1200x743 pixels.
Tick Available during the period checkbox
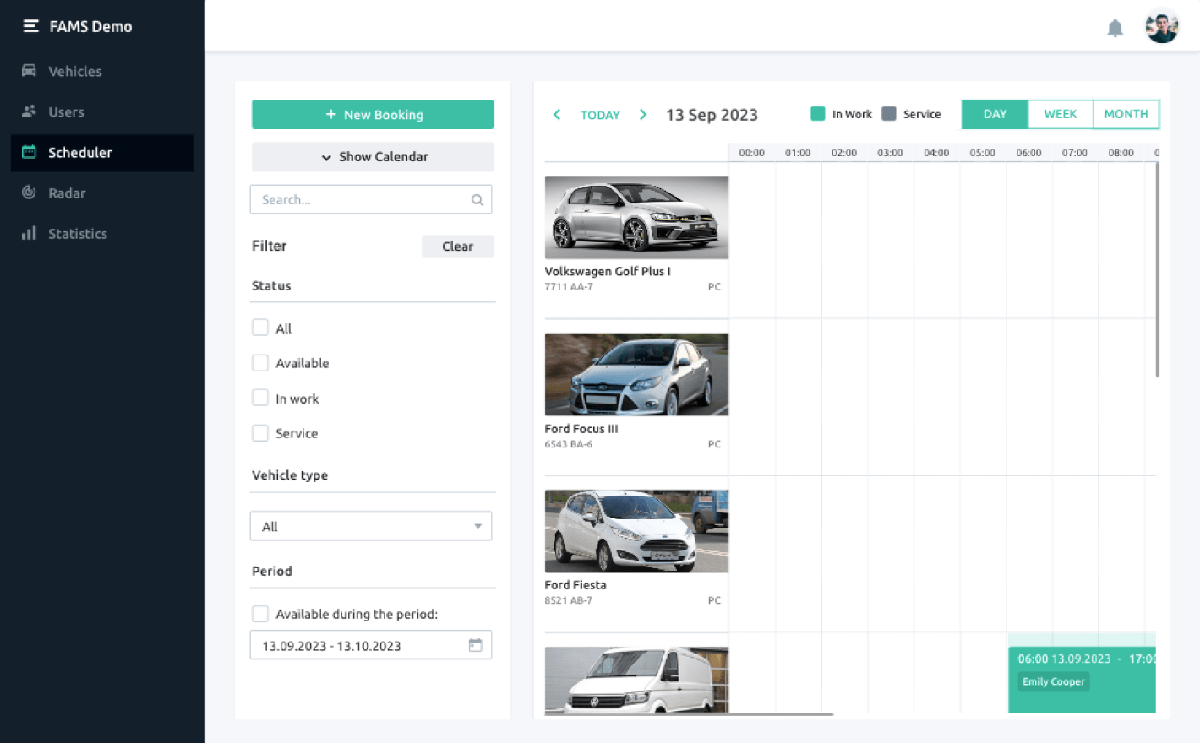260,614
